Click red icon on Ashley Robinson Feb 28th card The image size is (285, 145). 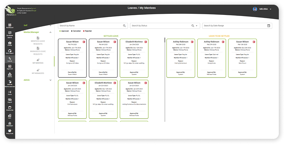(x=192, y=42)
